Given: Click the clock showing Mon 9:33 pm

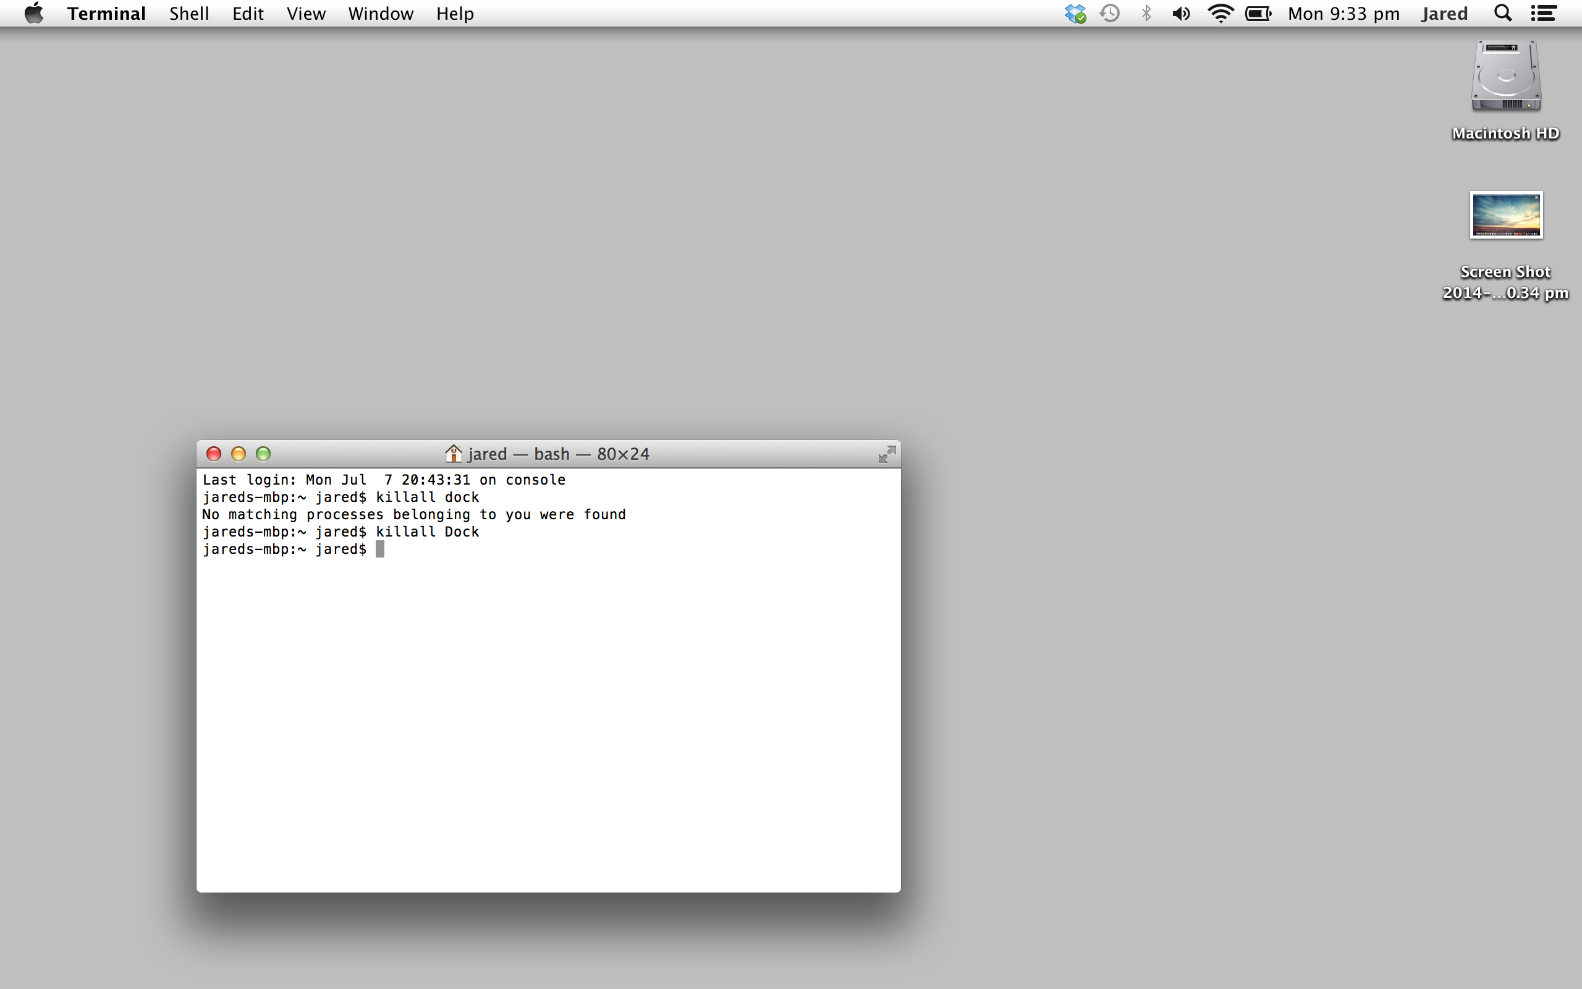Looking at the screenshot, I should pos(1343,14).
